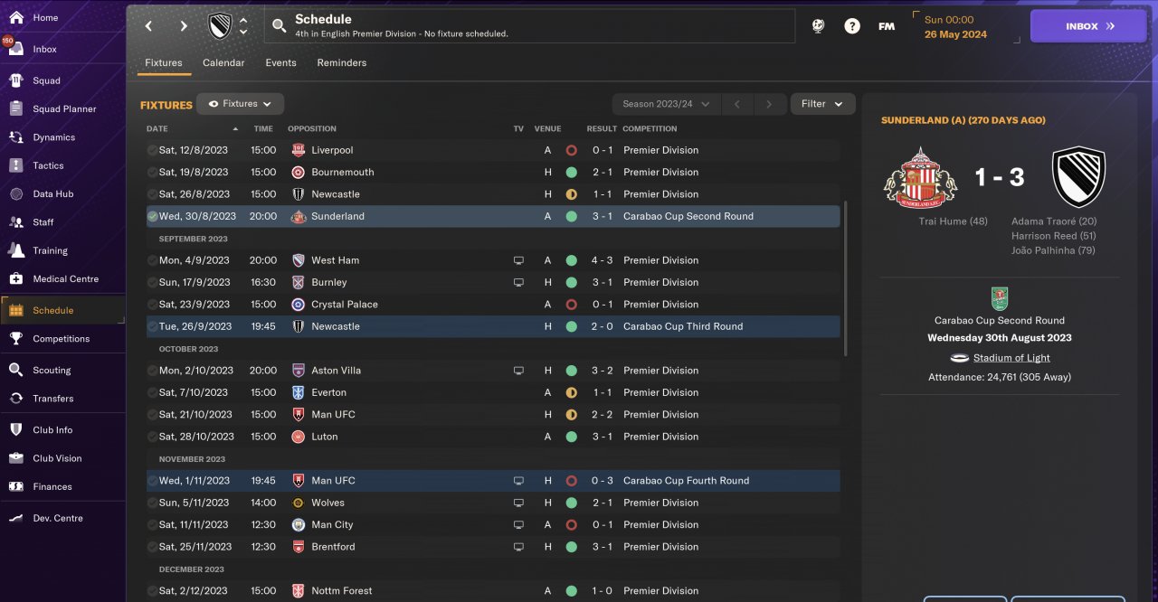Click the Tactics sidebar icon

point(15,165)
